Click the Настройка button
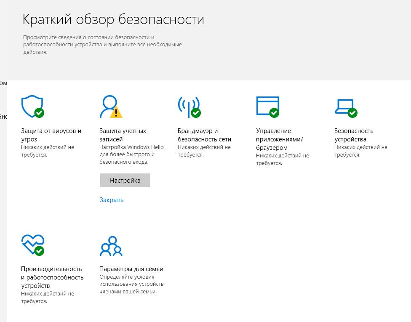 click(125, 180)
